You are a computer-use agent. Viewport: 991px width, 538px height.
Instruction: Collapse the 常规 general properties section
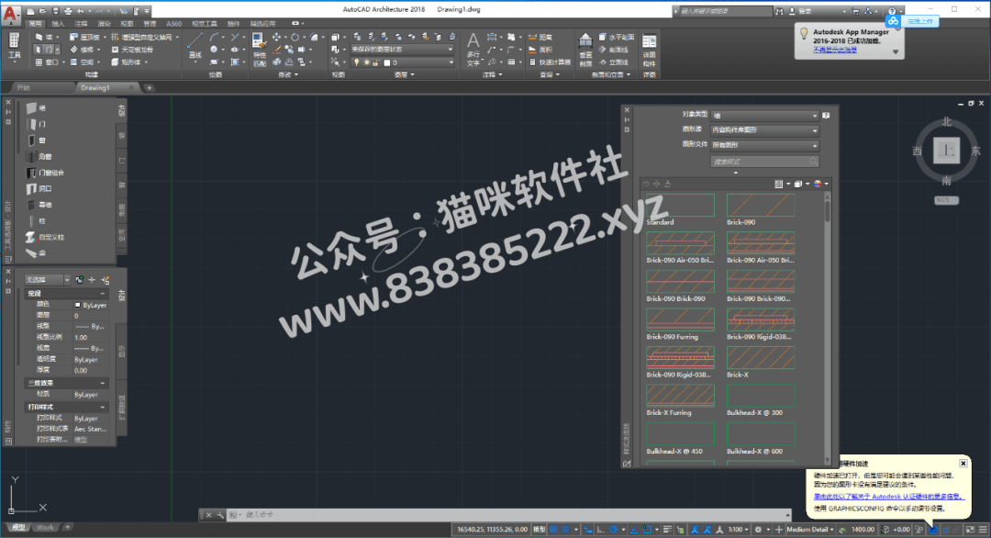(103, 294)
